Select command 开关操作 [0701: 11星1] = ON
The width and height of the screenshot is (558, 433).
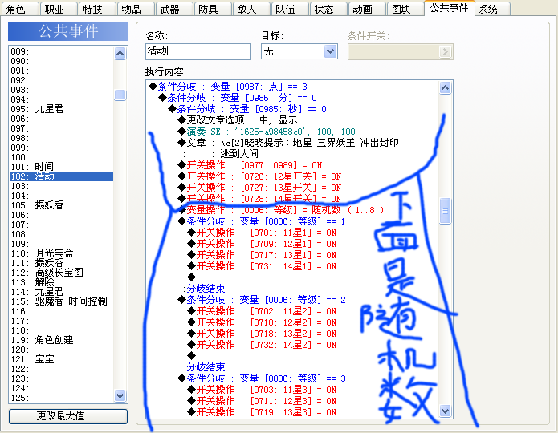[262, 233]
